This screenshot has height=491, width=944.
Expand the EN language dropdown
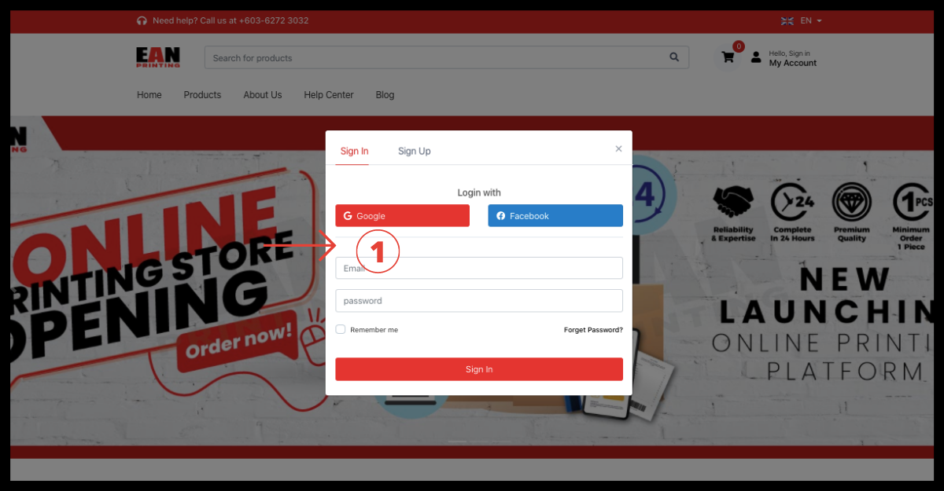811,20
